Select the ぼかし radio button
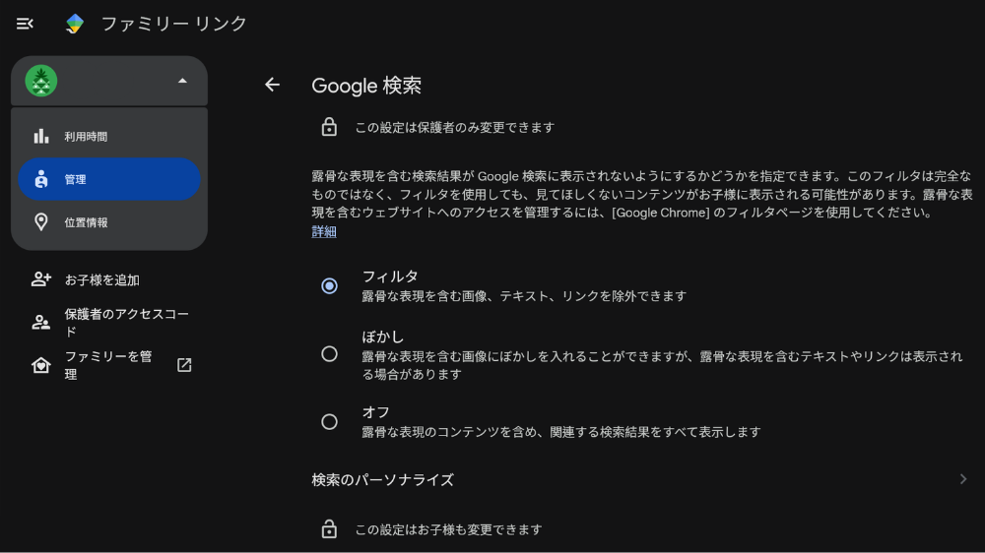The height and width of the screenshot is (553, 985). (329, 354)
